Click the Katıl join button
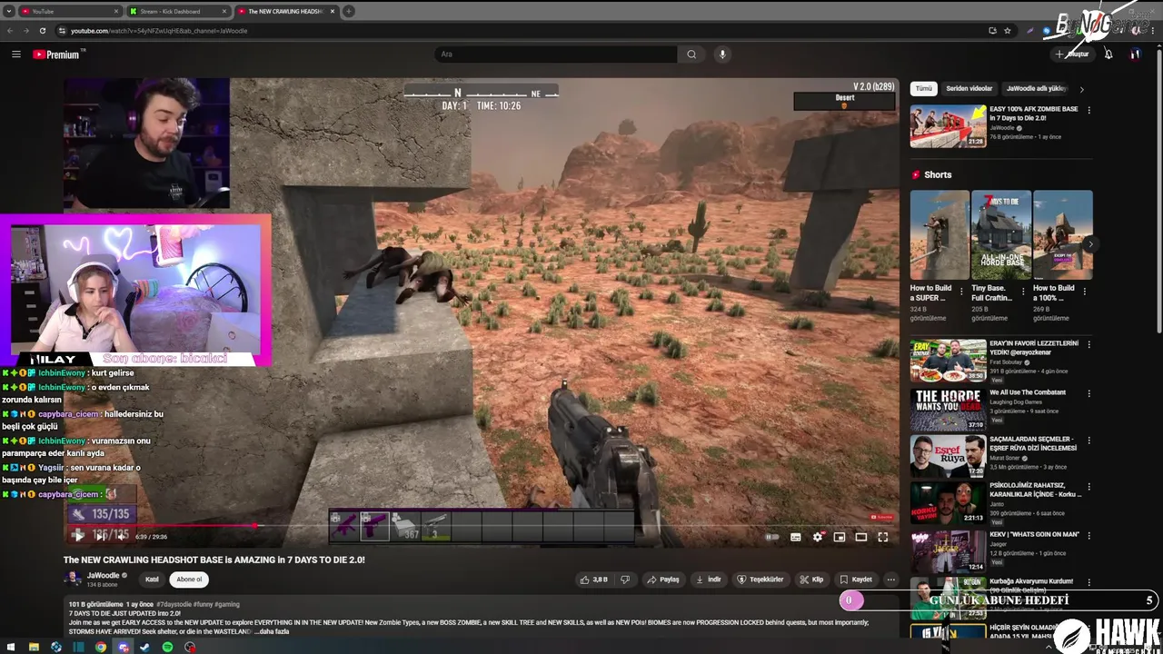Image resolution: width=1163 pixels, height=654 pixels. pos(153,580)
